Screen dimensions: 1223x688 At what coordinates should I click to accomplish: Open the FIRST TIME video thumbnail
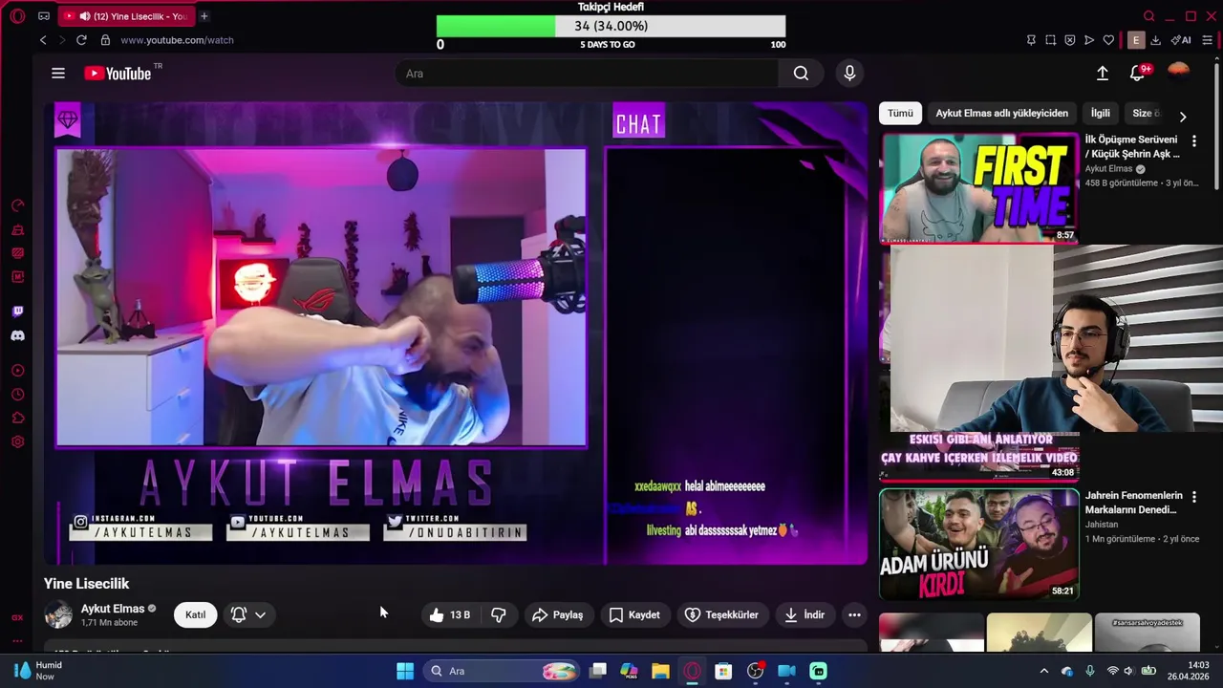[978, 188]
